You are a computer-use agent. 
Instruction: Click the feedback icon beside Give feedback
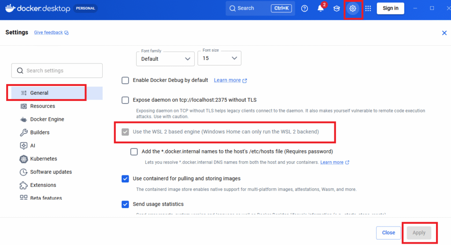[x=67, y=33]
